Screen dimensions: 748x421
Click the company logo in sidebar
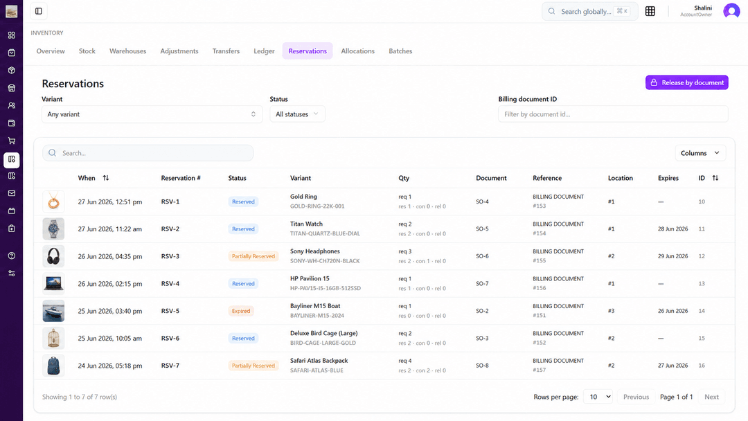tap(12, 11)
